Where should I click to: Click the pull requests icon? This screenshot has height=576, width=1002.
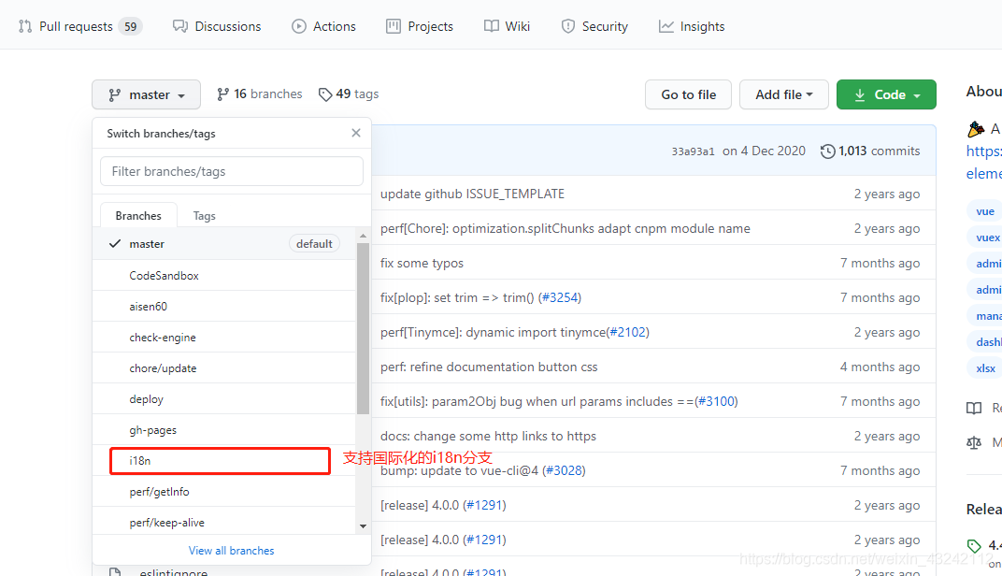25,26
